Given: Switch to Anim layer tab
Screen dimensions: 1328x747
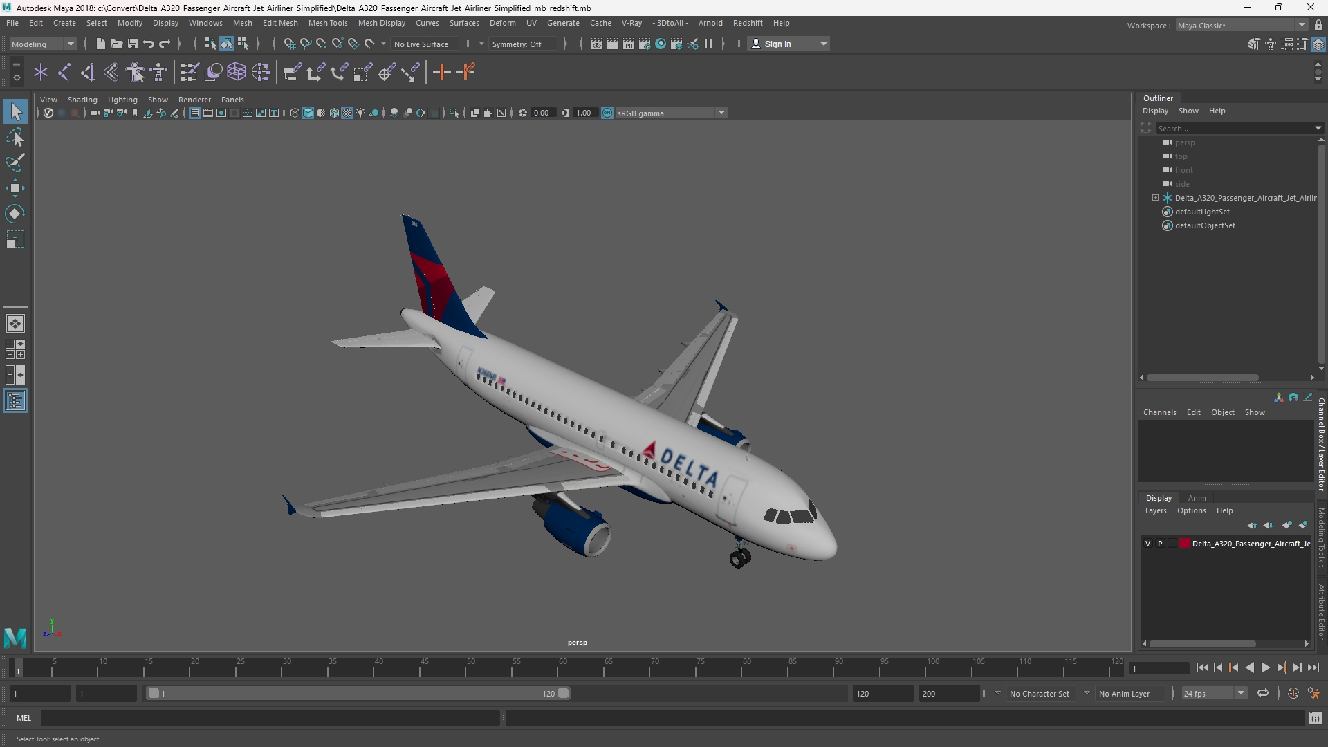Looking at the screenshot, I should pyautogui.click(x=1197, y=498).
